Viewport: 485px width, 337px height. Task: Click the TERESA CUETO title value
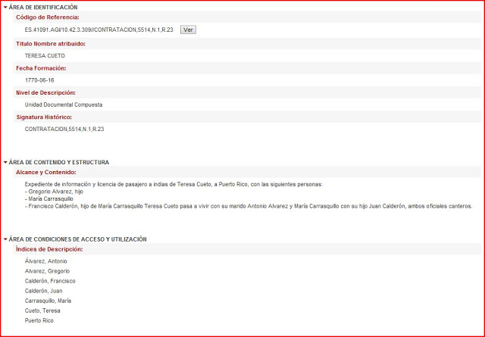45,56
